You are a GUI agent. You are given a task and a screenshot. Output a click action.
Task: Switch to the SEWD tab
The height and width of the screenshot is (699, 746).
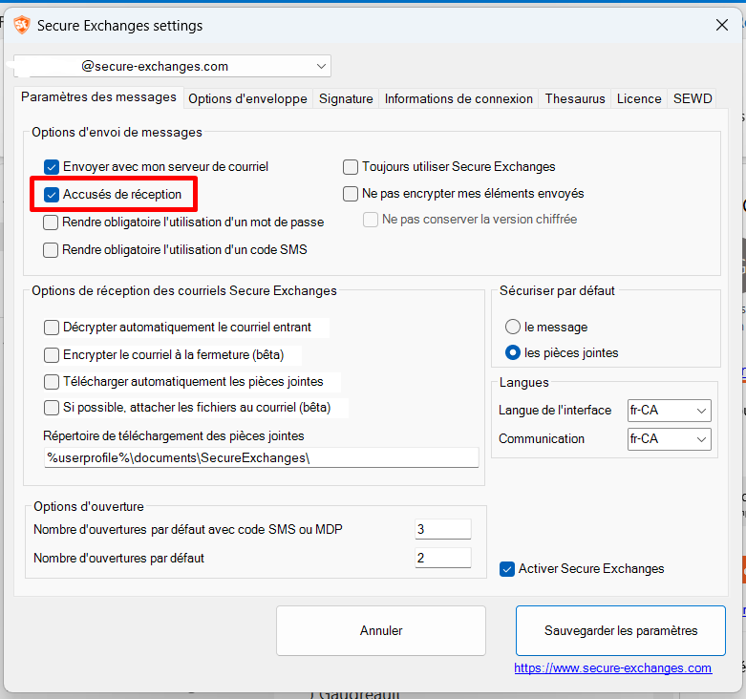coord(693,98)
